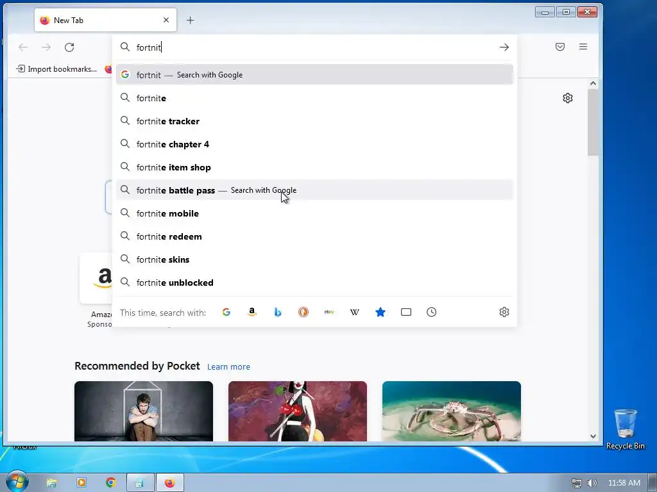The height and width of the screenshot is (492, 657).
Task: Open volume speaker tray icon
Action: (592, 483)
